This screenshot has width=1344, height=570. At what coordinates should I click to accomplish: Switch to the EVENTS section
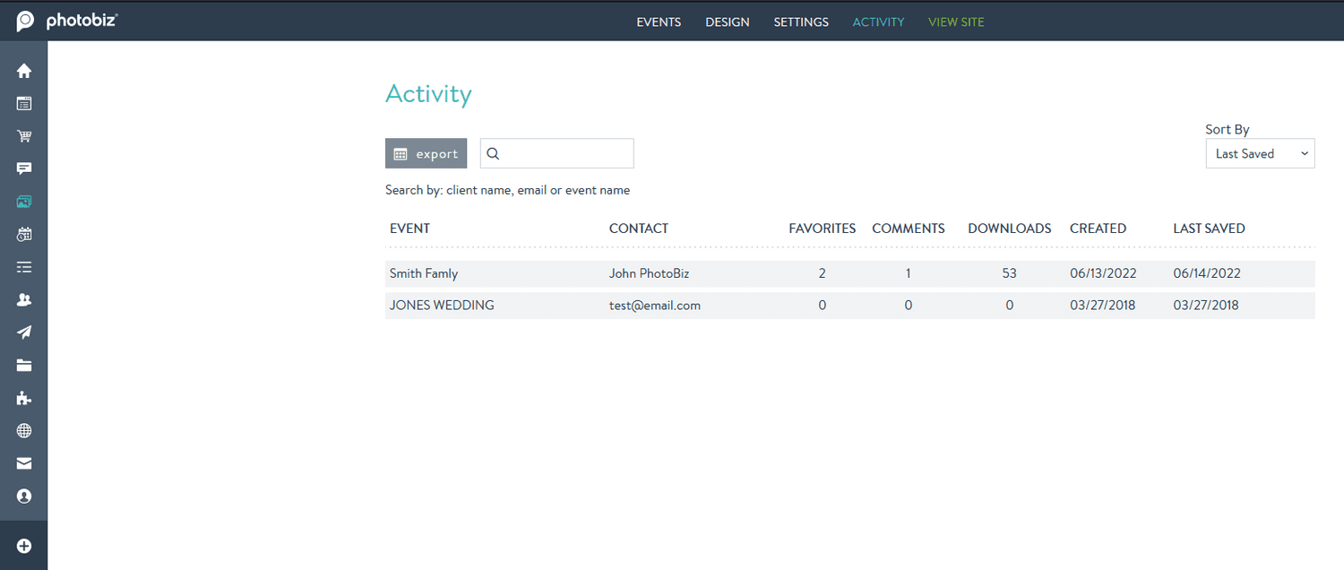(659, 22)
